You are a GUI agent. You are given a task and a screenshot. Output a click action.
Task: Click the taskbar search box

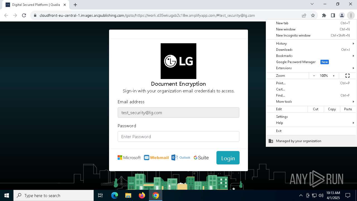54,195
